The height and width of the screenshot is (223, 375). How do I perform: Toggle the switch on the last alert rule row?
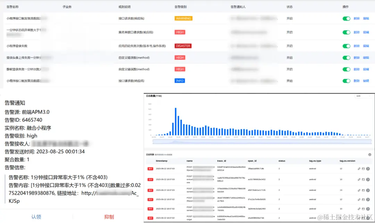[x=346, y=80]
